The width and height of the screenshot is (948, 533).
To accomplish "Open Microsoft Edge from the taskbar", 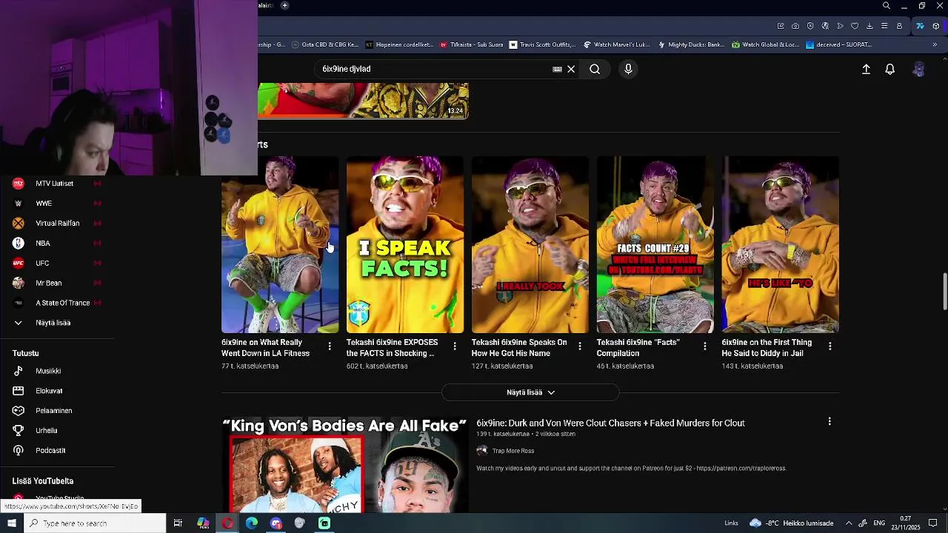I will (x=252, y=523).
